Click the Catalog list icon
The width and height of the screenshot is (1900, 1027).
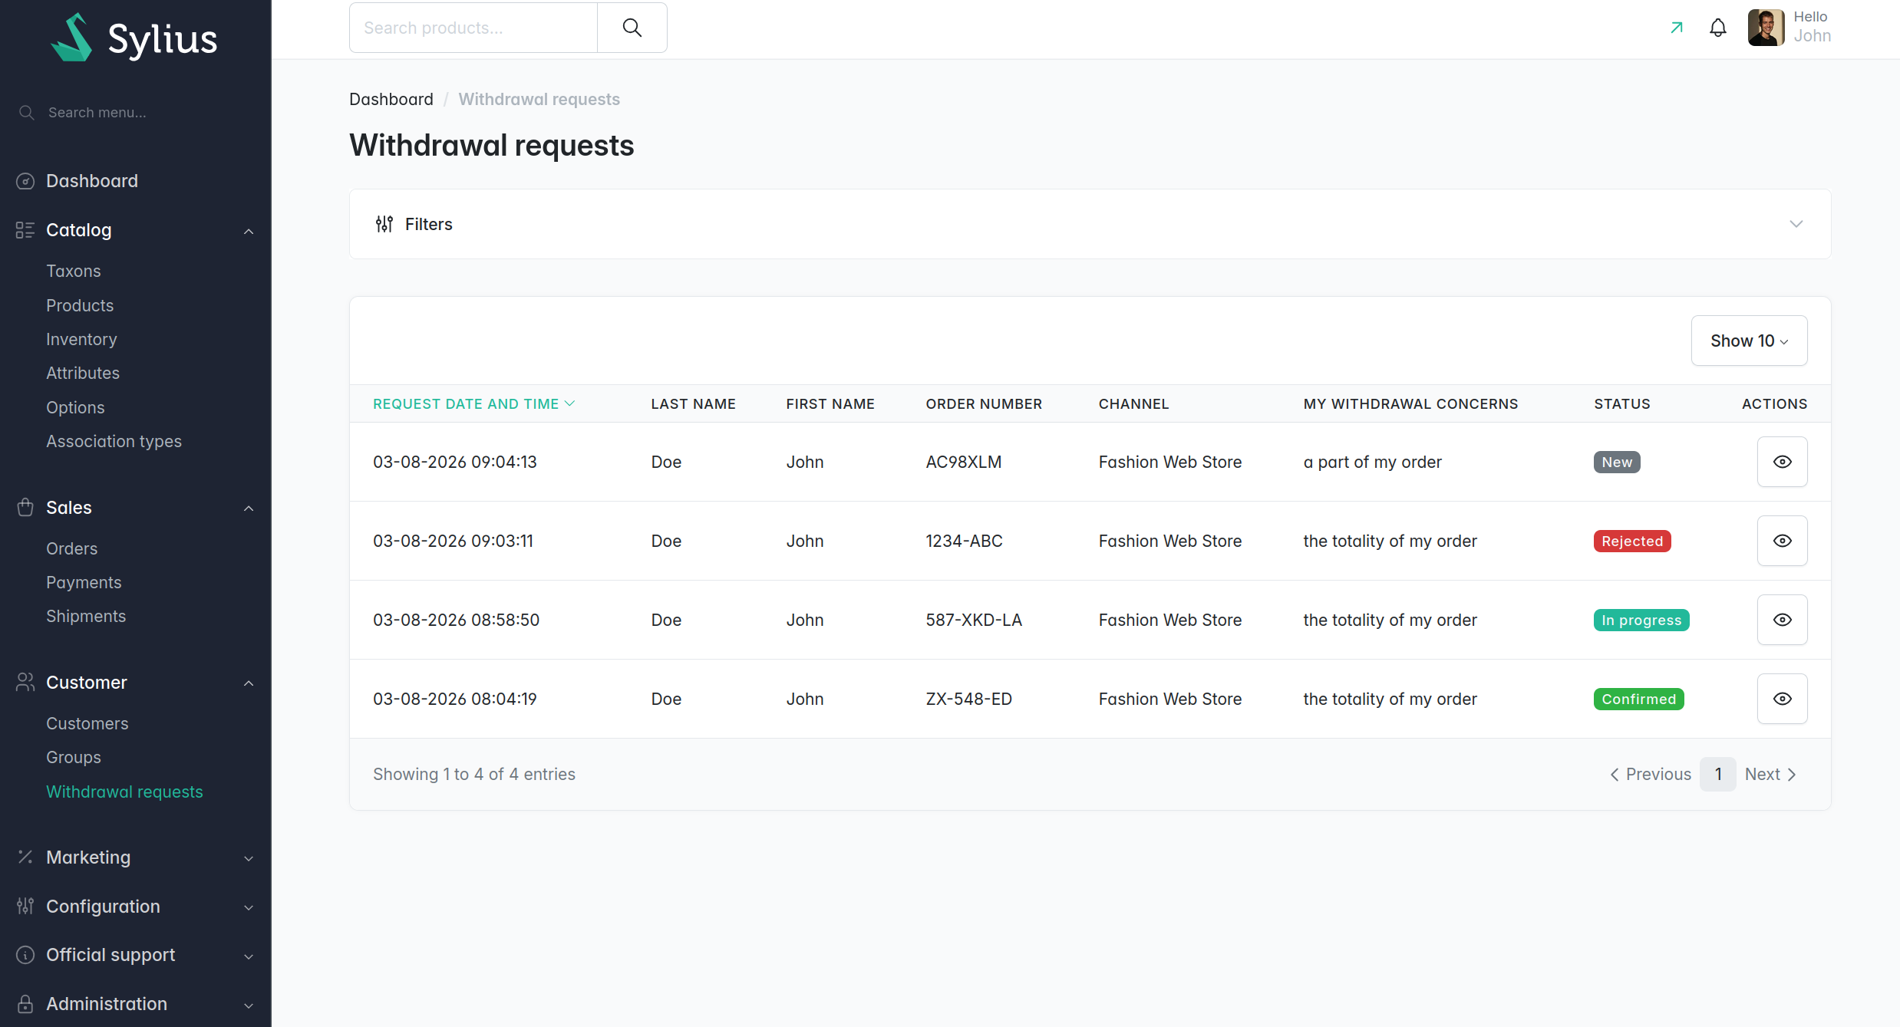(x=25, y=230)
